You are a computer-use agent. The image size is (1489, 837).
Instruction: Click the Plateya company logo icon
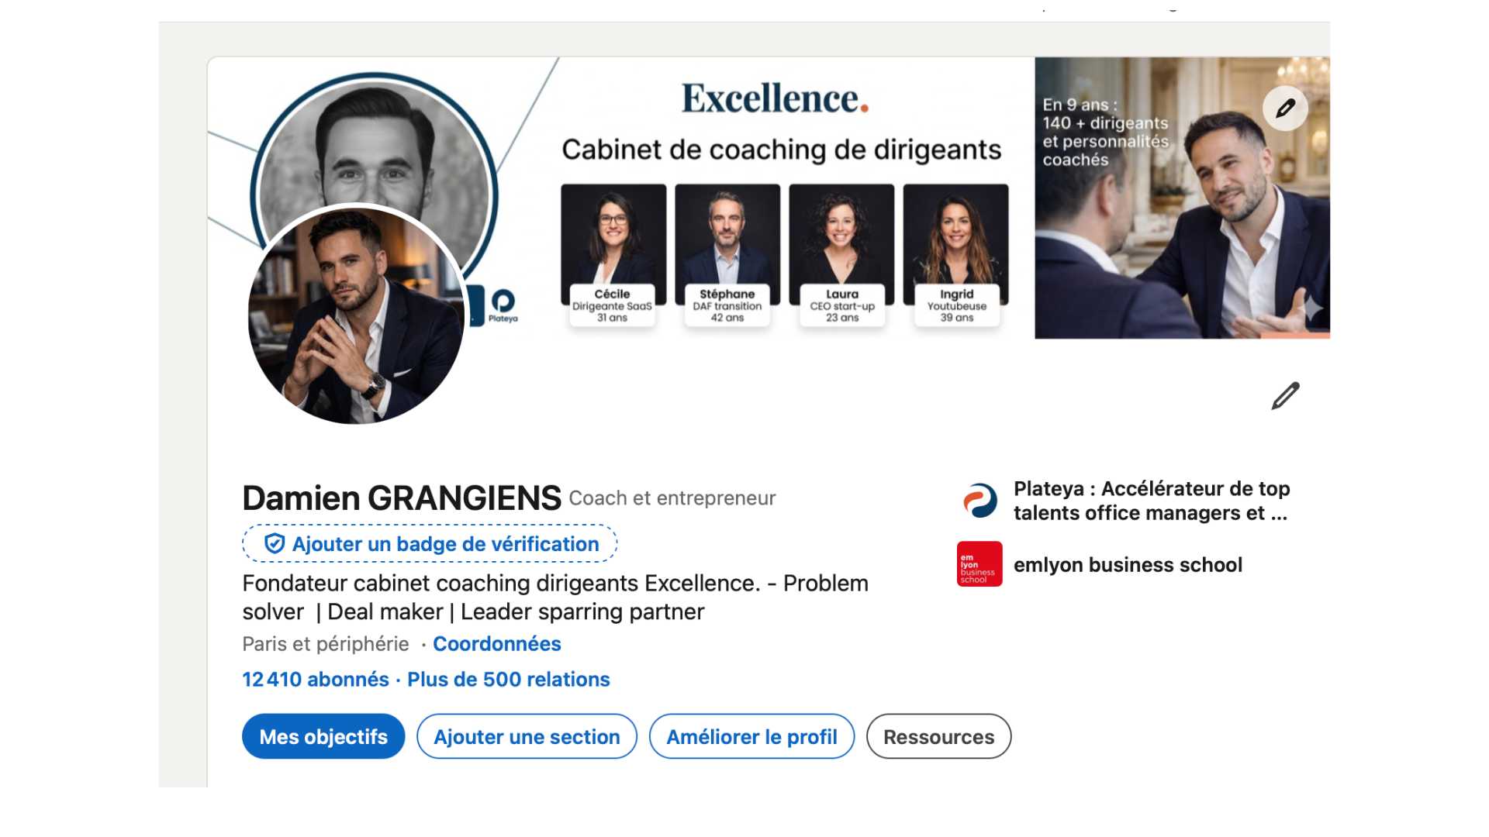979,501
